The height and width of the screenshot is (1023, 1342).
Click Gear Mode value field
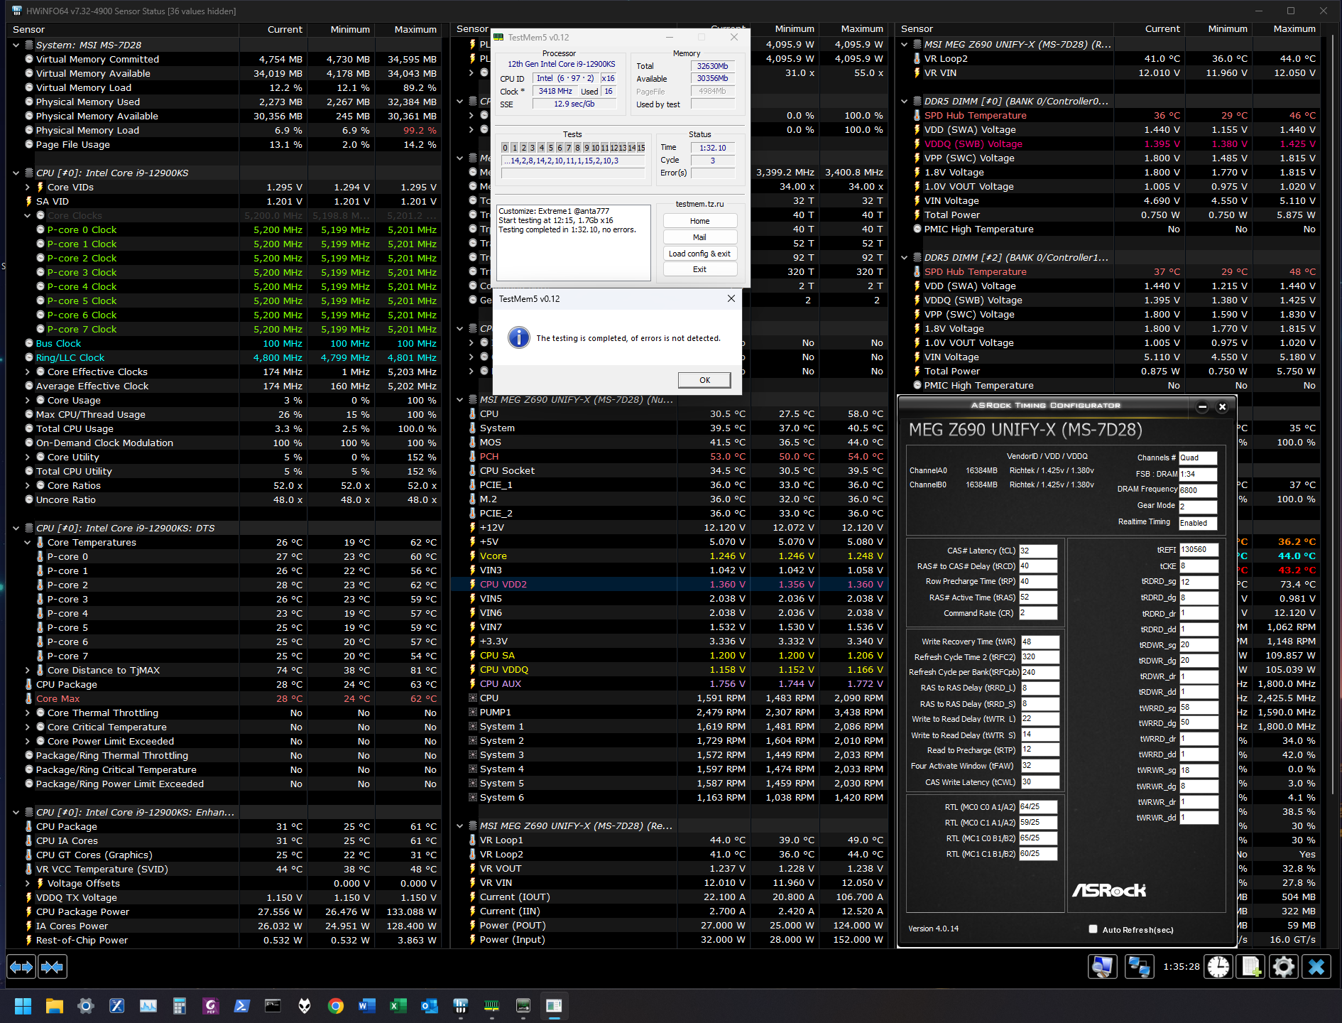coord(1198,507)
